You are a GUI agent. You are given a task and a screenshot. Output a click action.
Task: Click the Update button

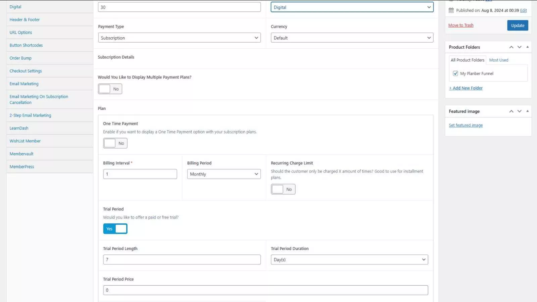click(517, 26)
